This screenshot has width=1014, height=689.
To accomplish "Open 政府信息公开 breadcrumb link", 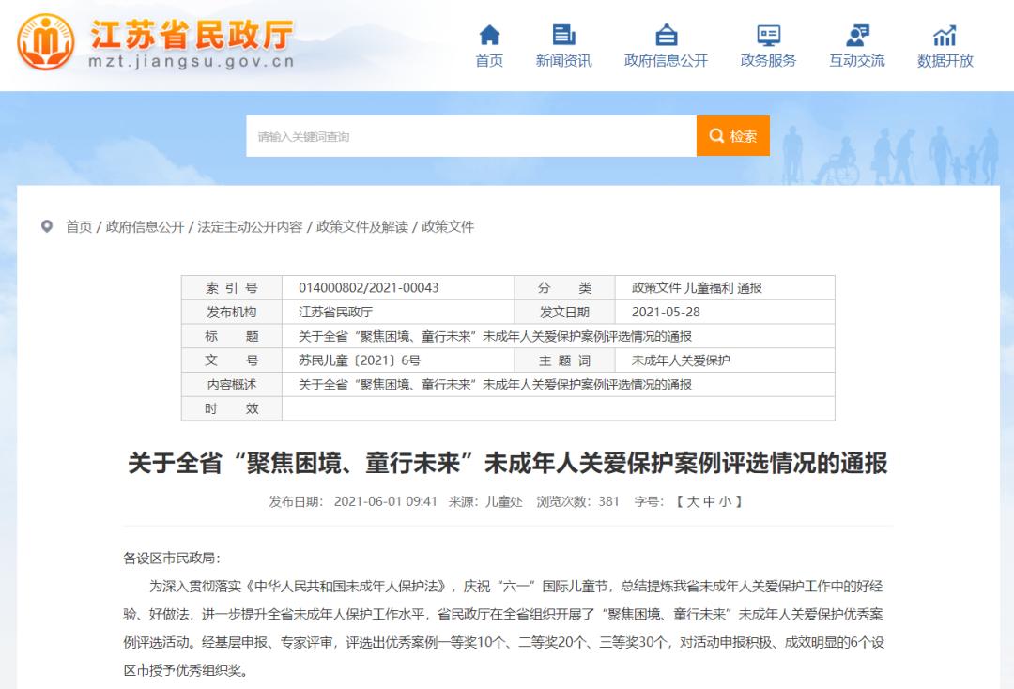I will coord(145,227).
